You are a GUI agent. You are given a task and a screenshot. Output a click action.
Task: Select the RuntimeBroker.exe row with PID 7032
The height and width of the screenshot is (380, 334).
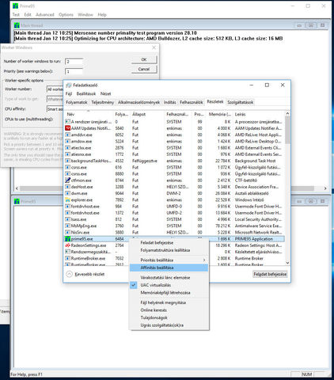[174, 258]
